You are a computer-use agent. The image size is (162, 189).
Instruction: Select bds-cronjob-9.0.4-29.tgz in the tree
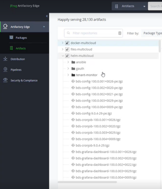tap(93, 145)
